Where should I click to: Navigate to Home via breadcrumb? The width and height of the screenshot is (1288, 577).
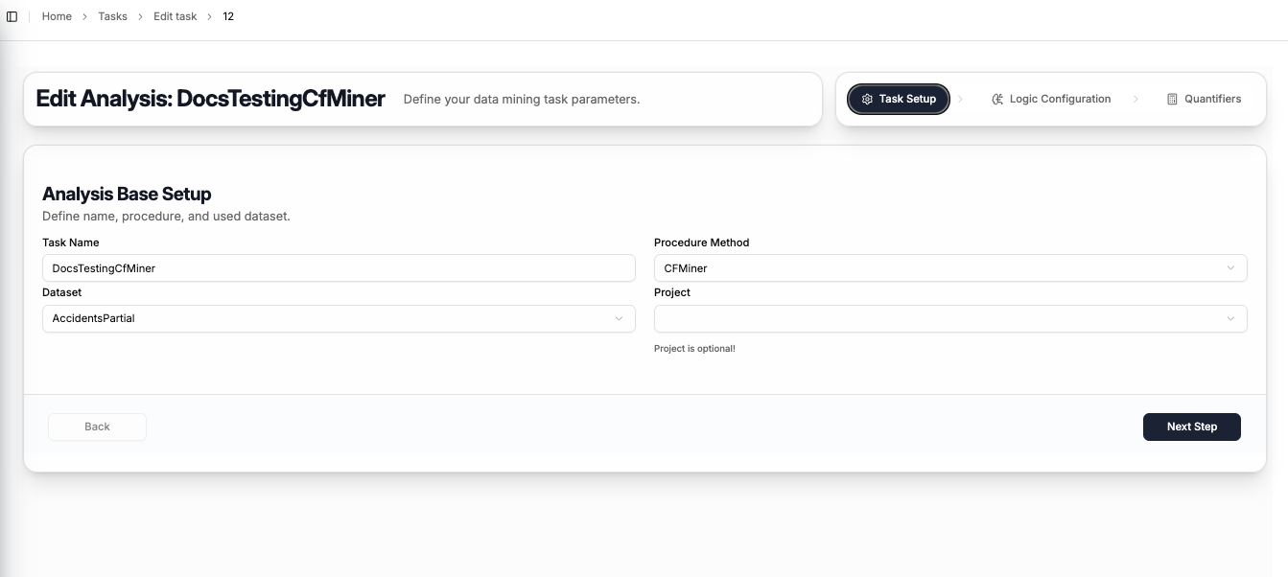click(57, 15)
